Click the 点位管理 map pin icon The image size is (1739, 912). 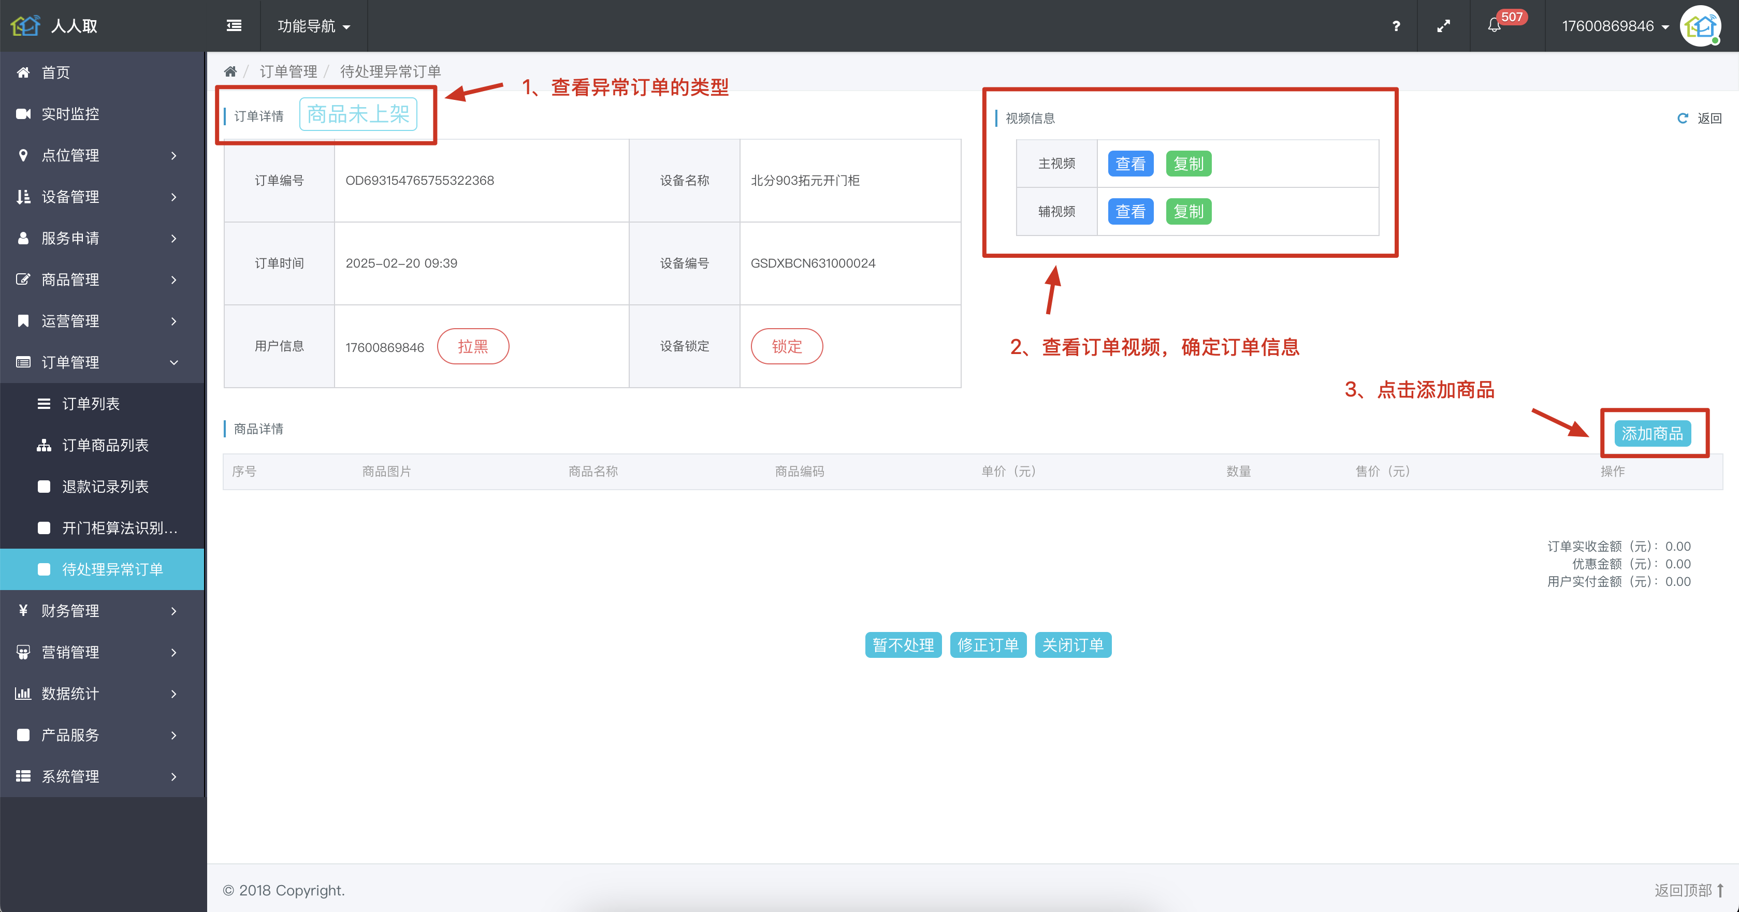(x=23, y=155)
